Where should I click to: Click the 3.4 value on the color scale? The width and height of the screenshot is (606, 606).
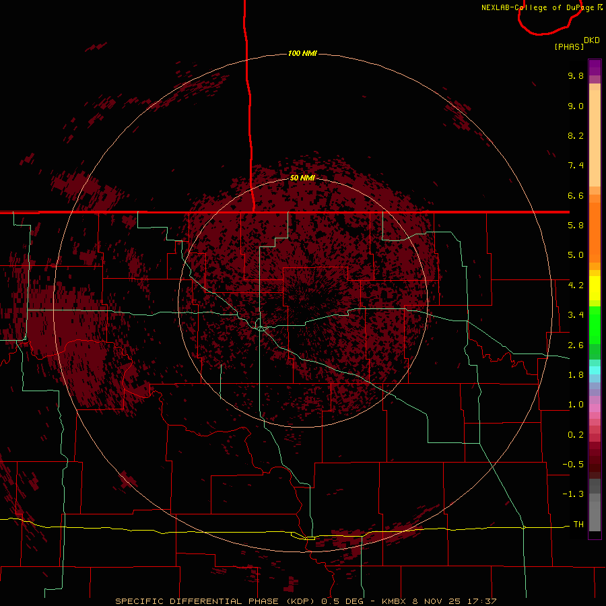coord(576,315)
